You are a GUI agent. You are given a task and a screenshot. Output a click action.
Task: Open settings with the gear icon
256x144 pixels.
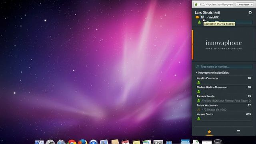point(250,12)
